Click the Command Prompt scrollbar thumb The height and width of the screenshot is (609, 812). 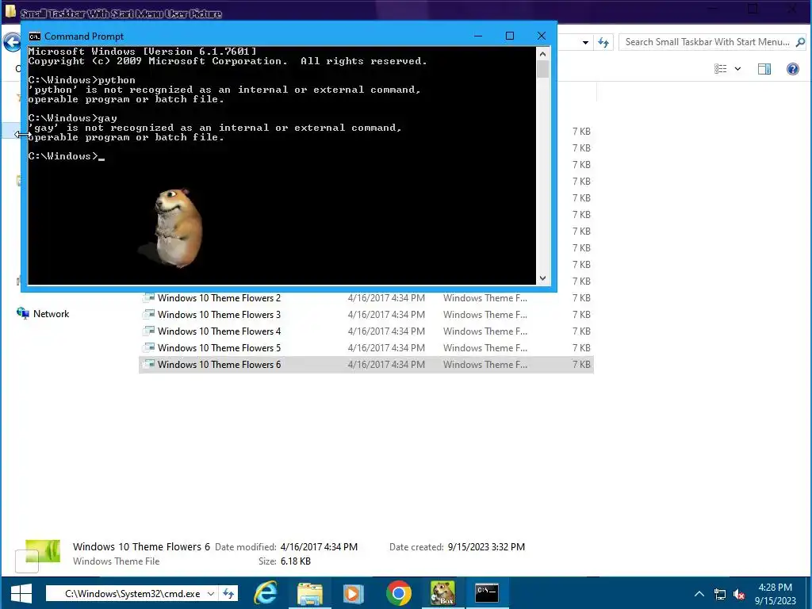[x=542, y=70]
